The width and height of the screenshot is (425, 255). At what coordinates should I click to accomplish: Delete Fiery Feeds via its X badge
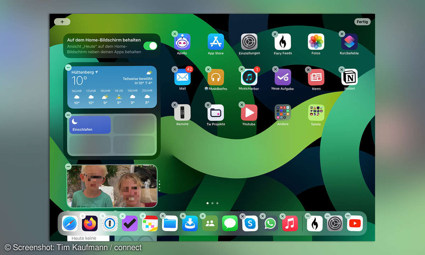tap(275, 34)
